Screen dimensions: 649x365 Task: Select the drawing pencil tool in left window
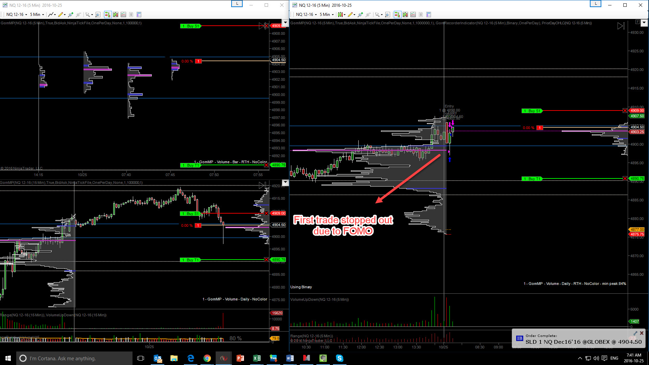click(61, 15)
